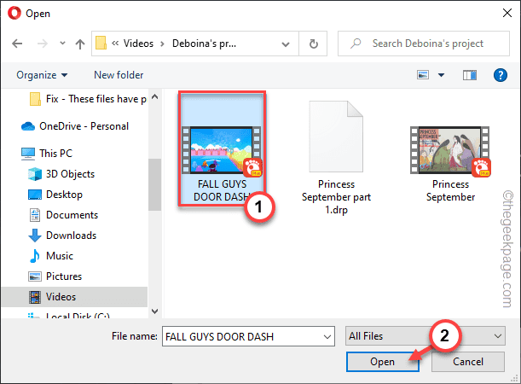Open the Organize dropdown menu

pos(42,75)
